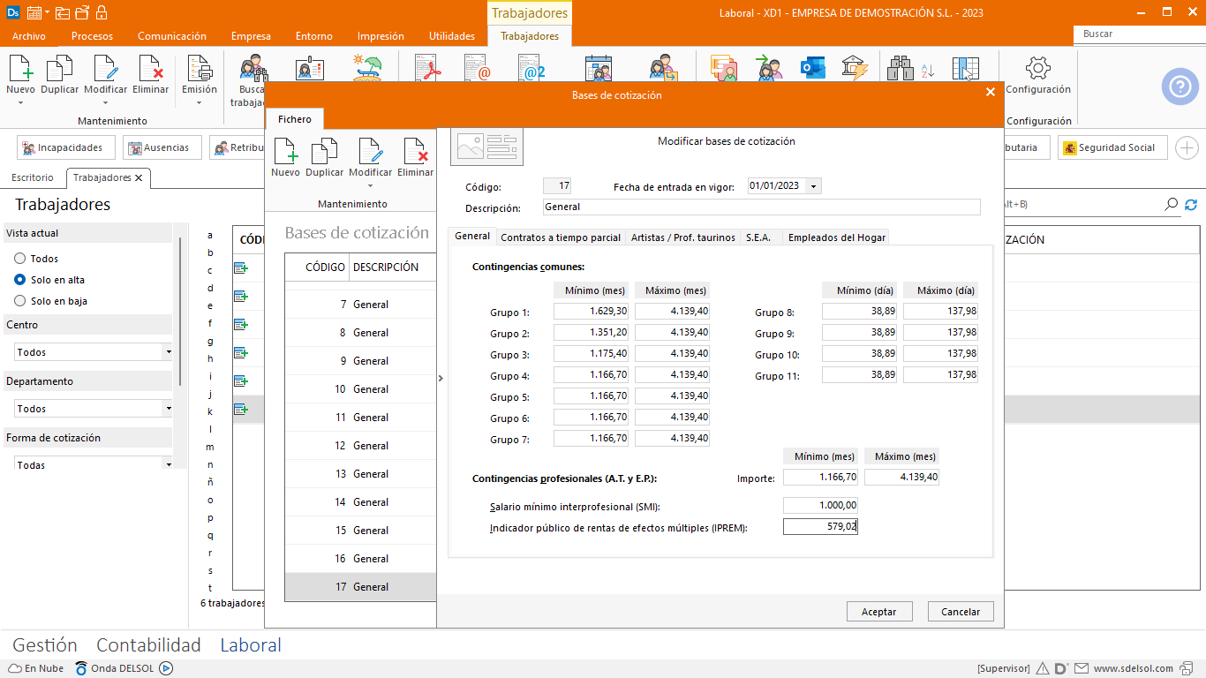Click the Emisión printer icon in ribbon
Screen dimensions: 1206x678
point(200,69)
